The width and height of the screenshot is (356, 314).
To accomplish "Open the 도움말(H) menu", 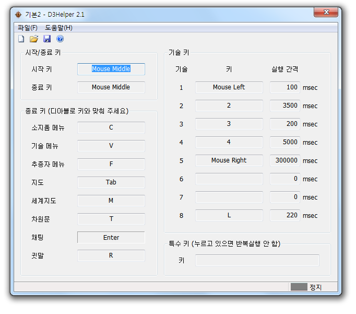I will [x=58, y=28].
